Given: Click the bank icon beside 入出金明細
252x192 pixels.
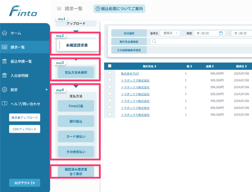Looking at the screenshot, I should pyautogui.click(x=4, y=75).
